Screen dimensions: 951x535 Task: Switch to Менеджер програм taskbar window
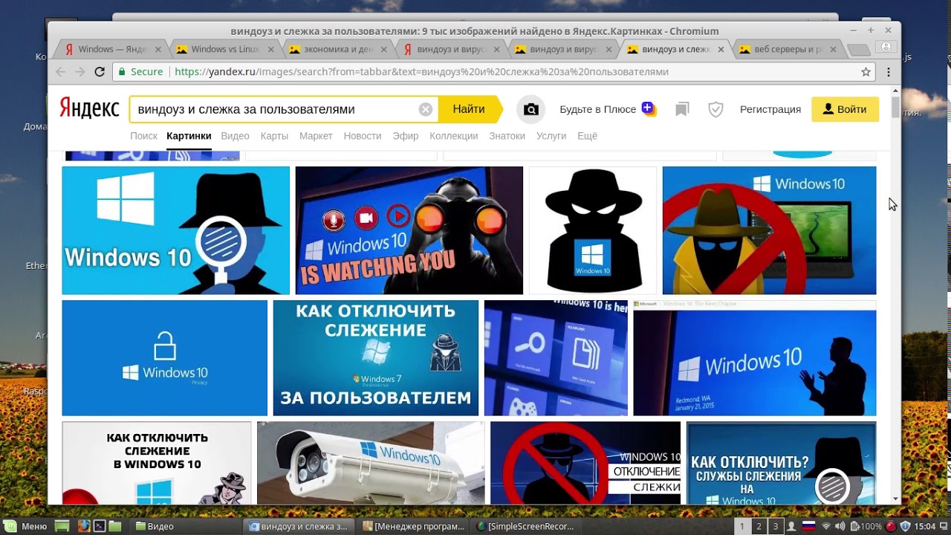click(413, 526)
